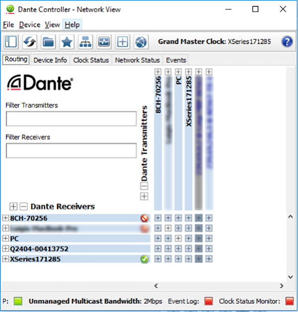This screenshot has height=312, width=298.
Task: Open the Device menu
Action: (x=30, y=25)
